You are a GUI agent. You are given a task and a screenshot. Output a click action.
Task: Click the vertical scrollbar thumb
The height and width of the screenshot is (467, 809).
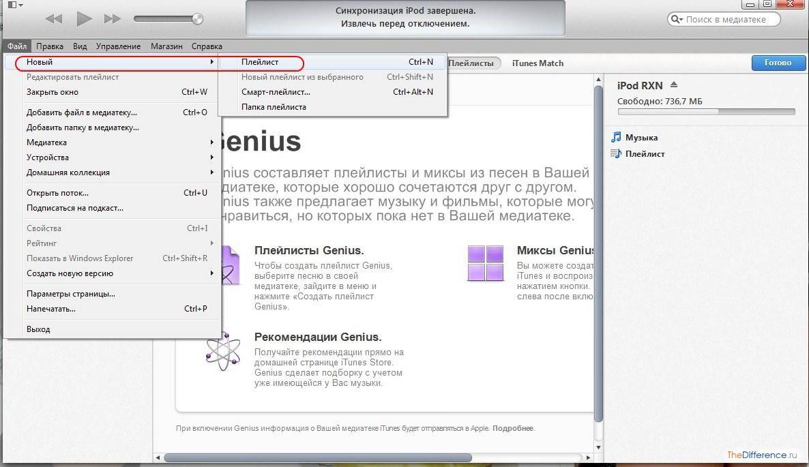598,254
